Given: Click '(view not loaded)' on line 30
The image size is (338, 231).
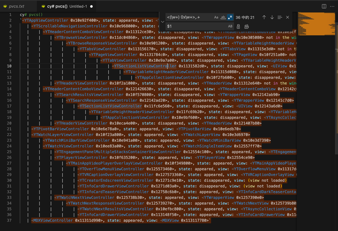Looking at the screenshot, I should pos(268,180).
